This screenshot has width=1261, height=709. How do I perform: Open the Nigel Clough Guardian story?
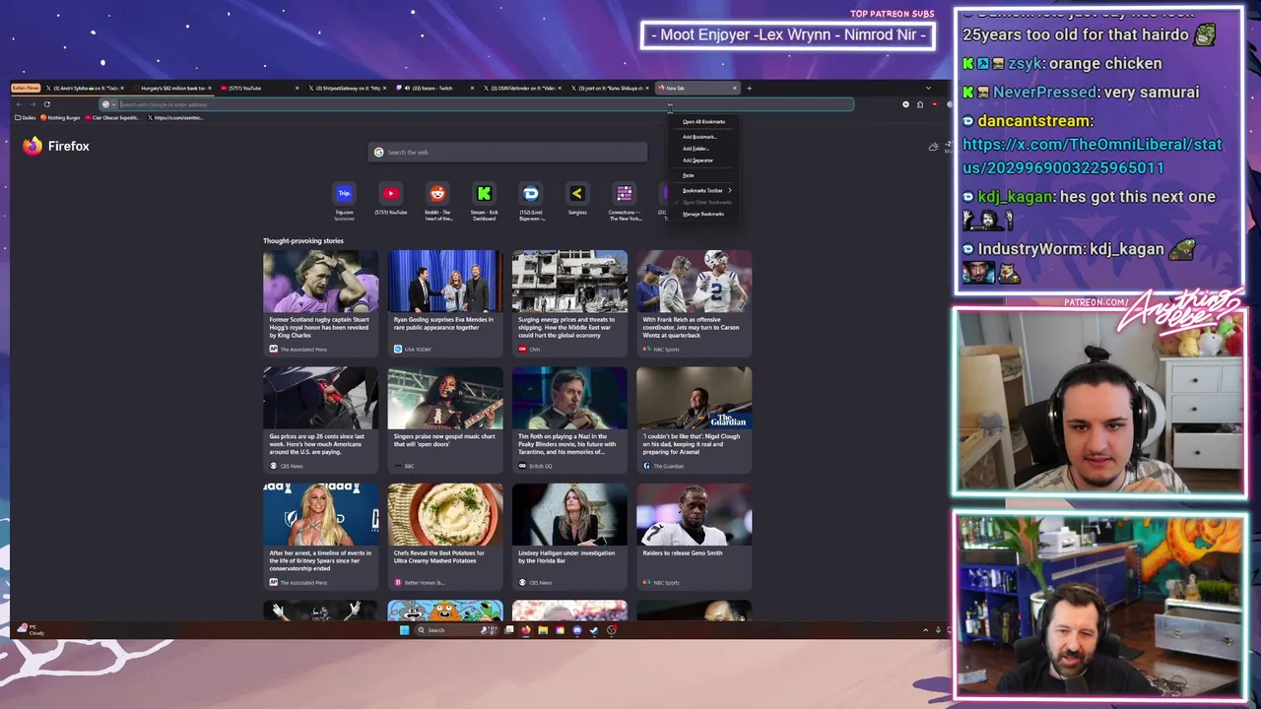tap(694, 420)
